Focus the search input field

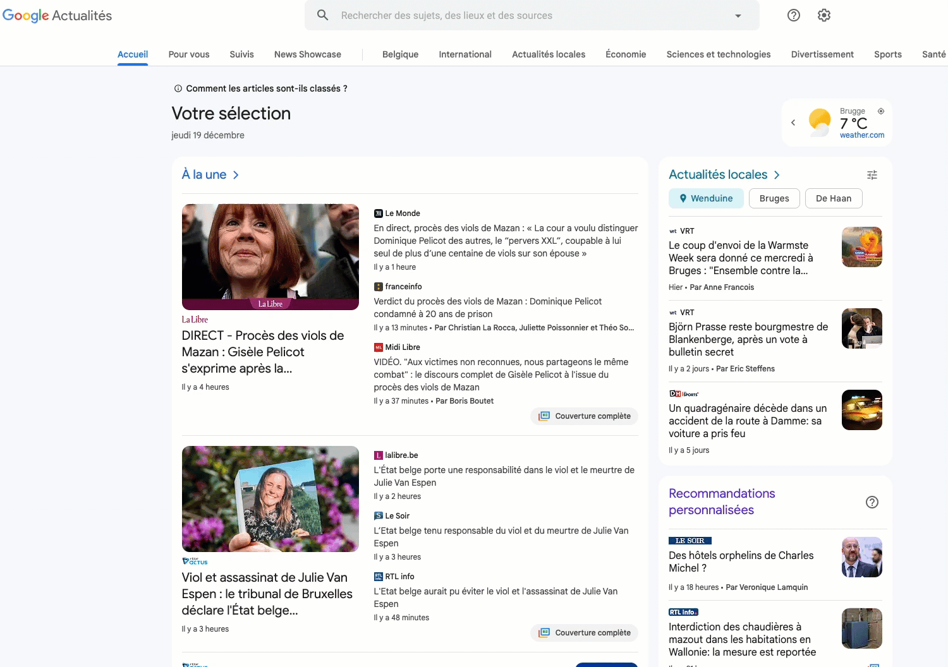[x=531, y=15]
